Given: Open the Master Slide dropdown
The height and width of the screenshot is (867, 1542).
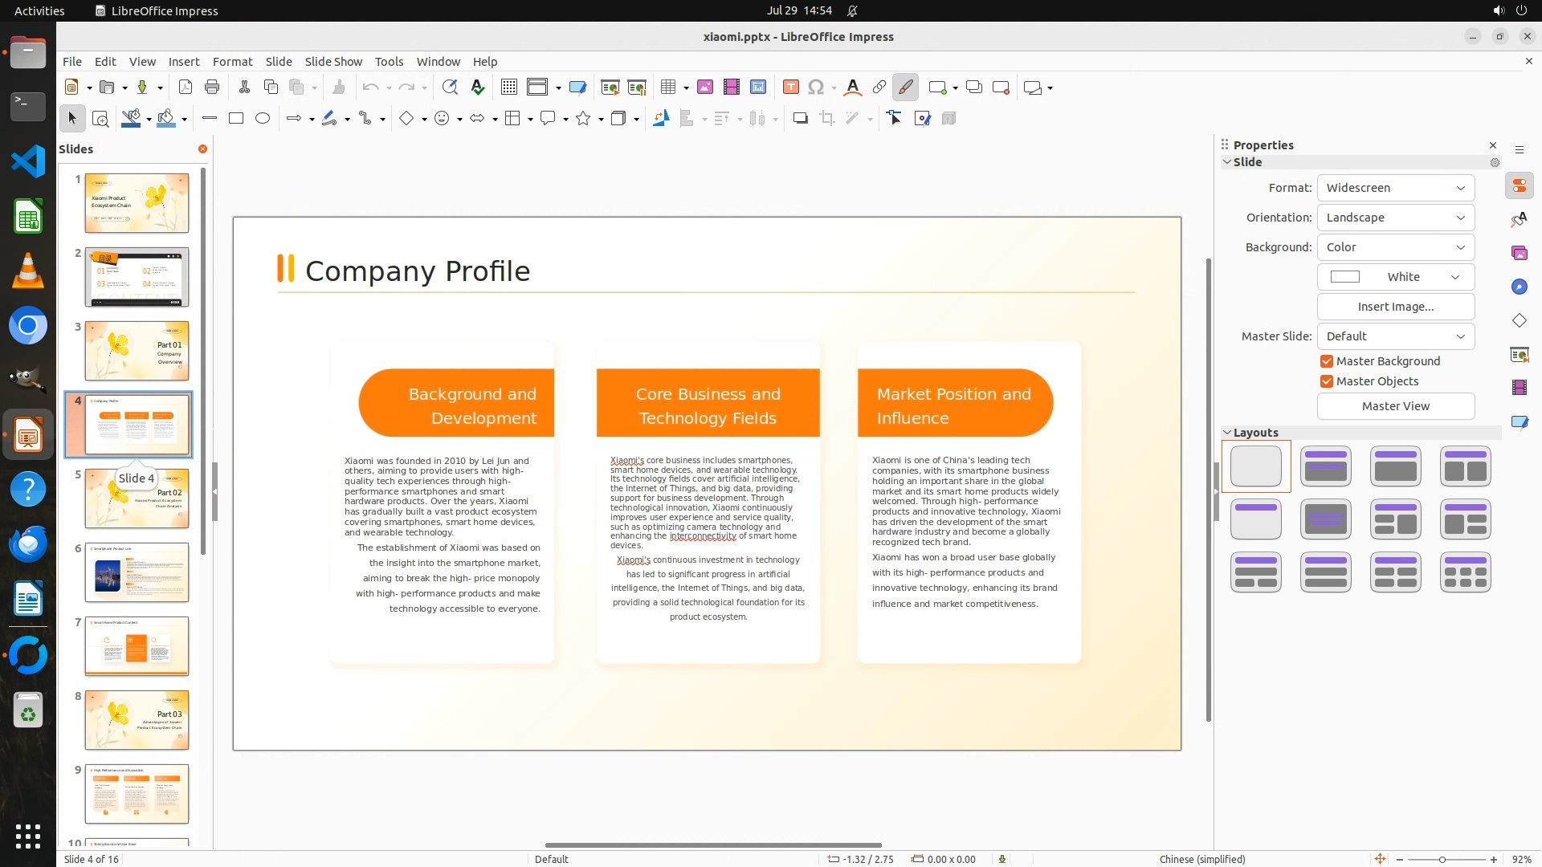Looking at the screenshot, I should pyautogui.click(x=1395, y=336).
